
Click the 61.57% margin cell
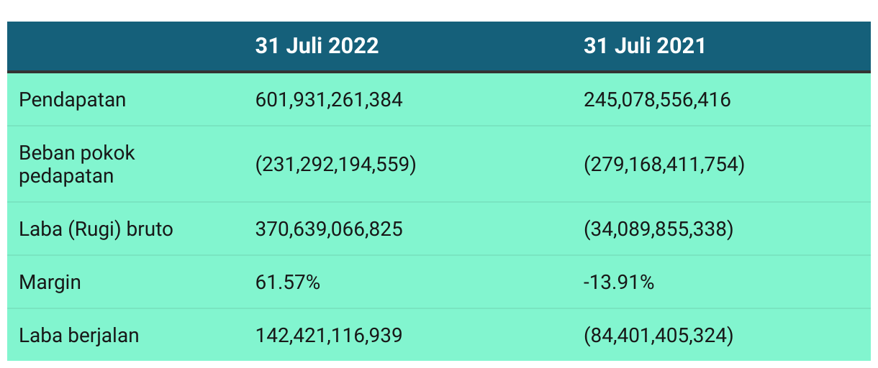point(288,282)
